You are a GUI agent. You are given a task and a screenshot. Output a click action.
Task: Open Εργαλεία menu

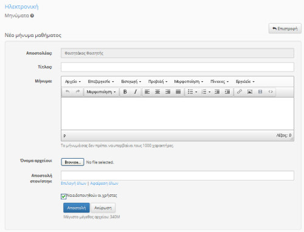click(245, 82)
